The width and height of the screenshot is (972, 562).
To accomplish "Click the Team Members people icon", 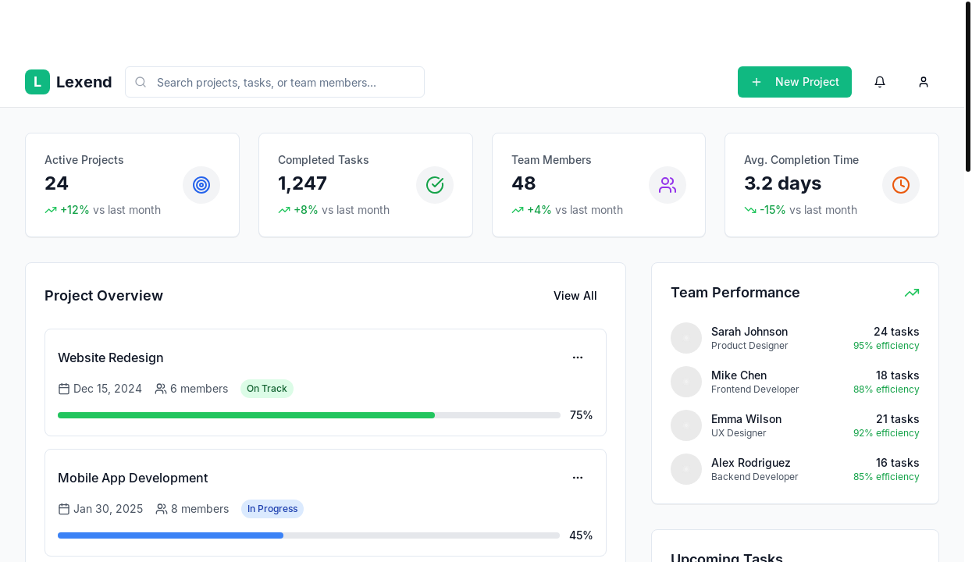I will (668, 185).
